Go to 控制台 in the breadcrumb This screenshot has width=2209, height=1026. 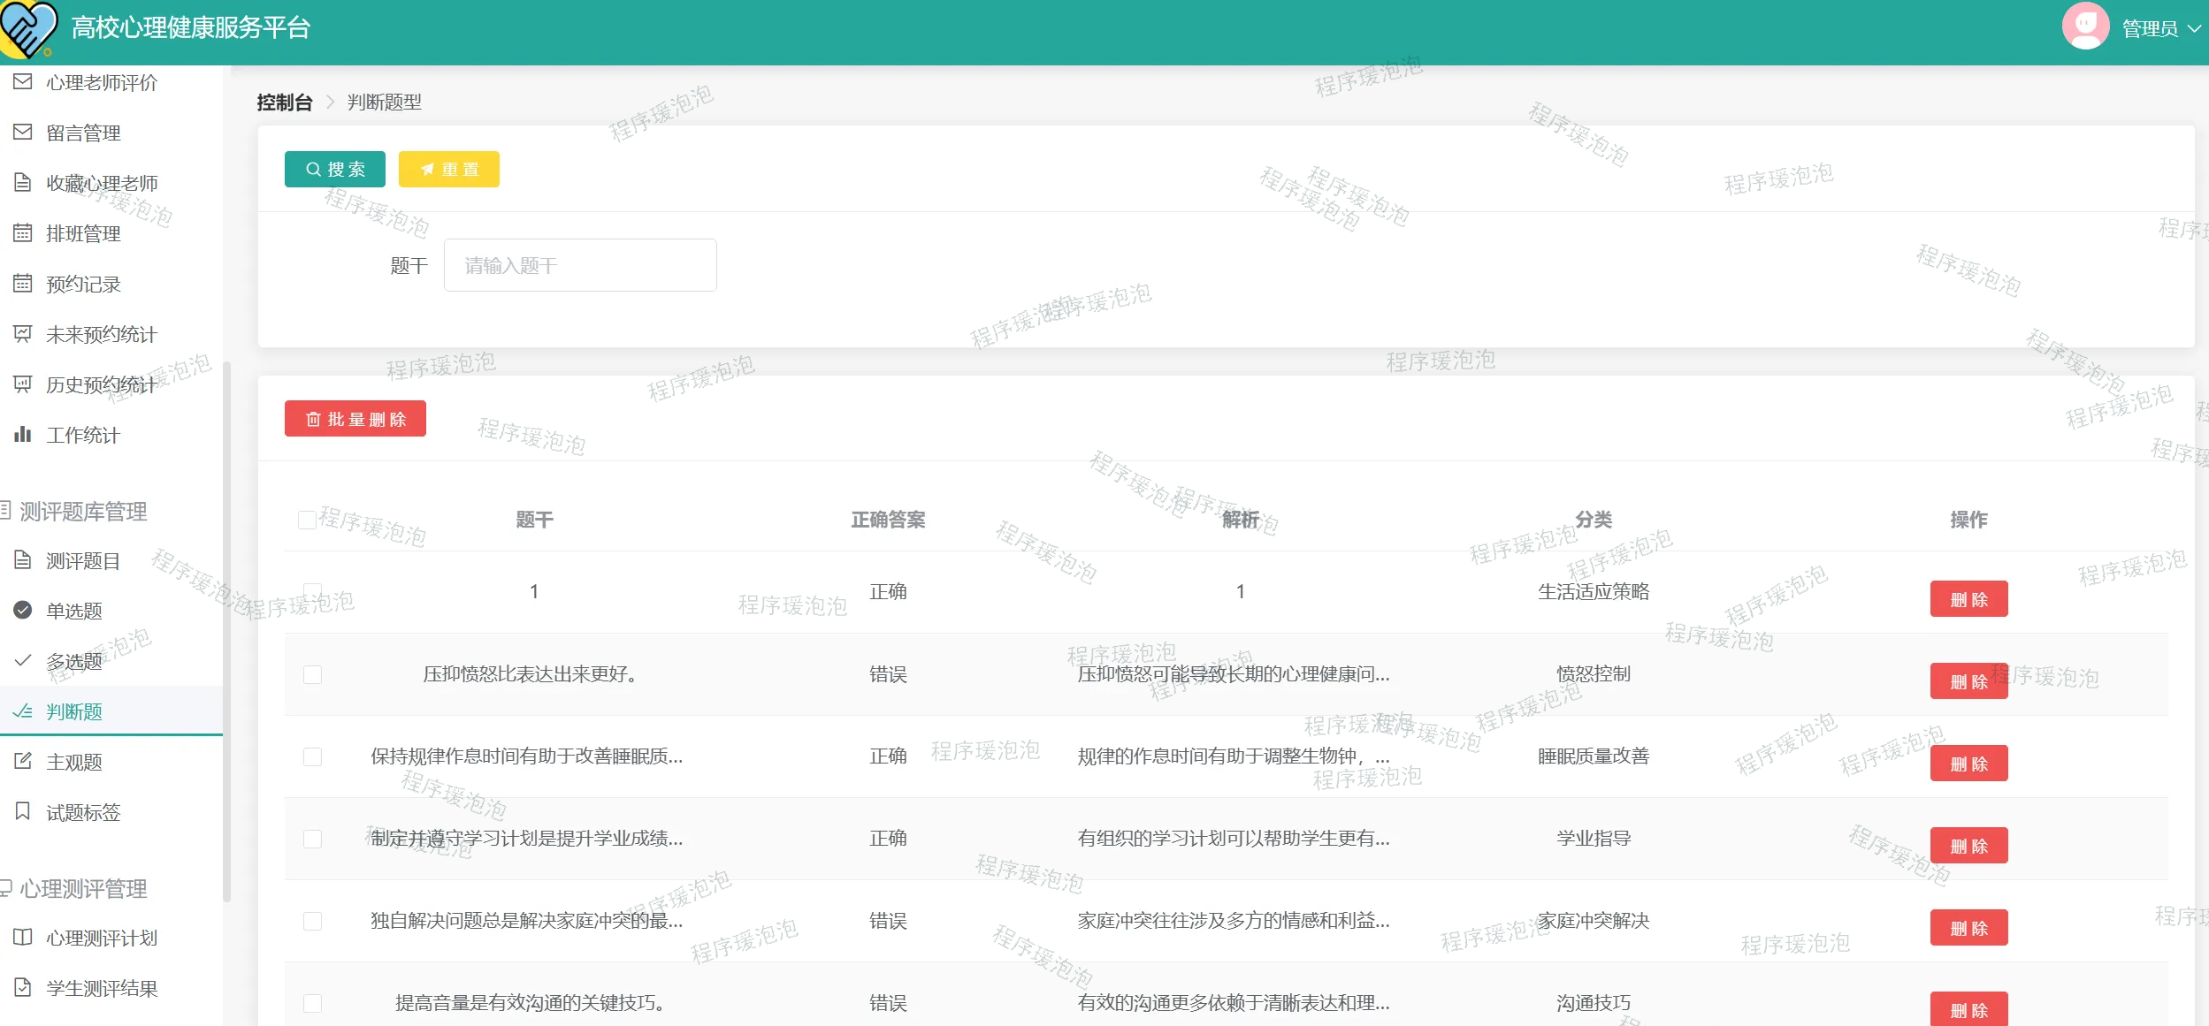(284, 103)
